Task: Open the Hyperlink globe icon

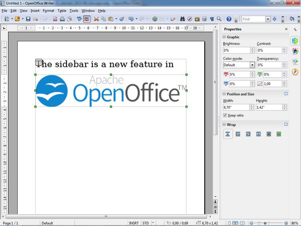Action: coord(155,19)
